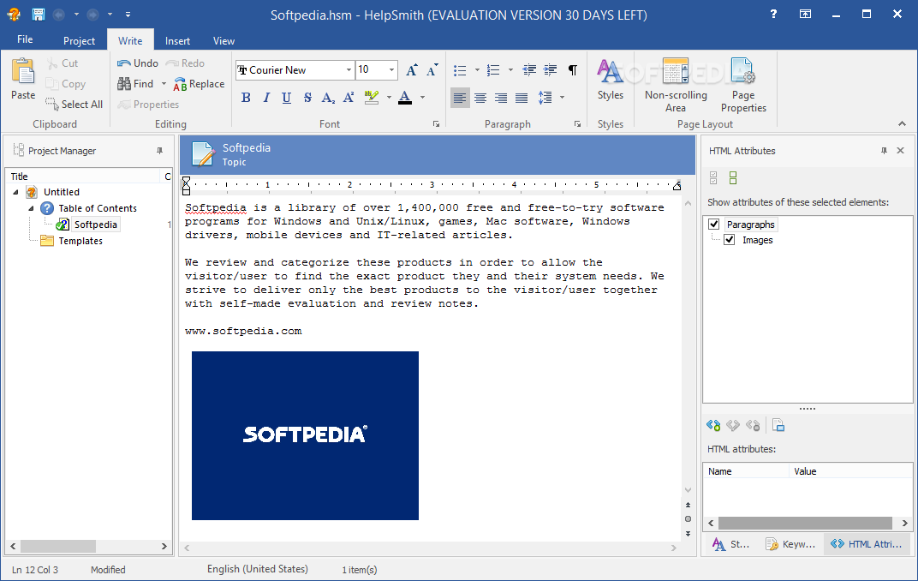The width and height of the screenshot is (918, 581).
Task: Click uncheck-all icon in HTML Attributes panel
Action: [733, 178]
